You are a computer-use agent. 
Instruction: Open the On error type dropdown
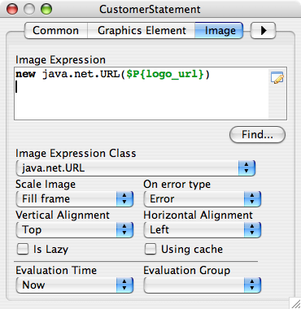point(203,199)
